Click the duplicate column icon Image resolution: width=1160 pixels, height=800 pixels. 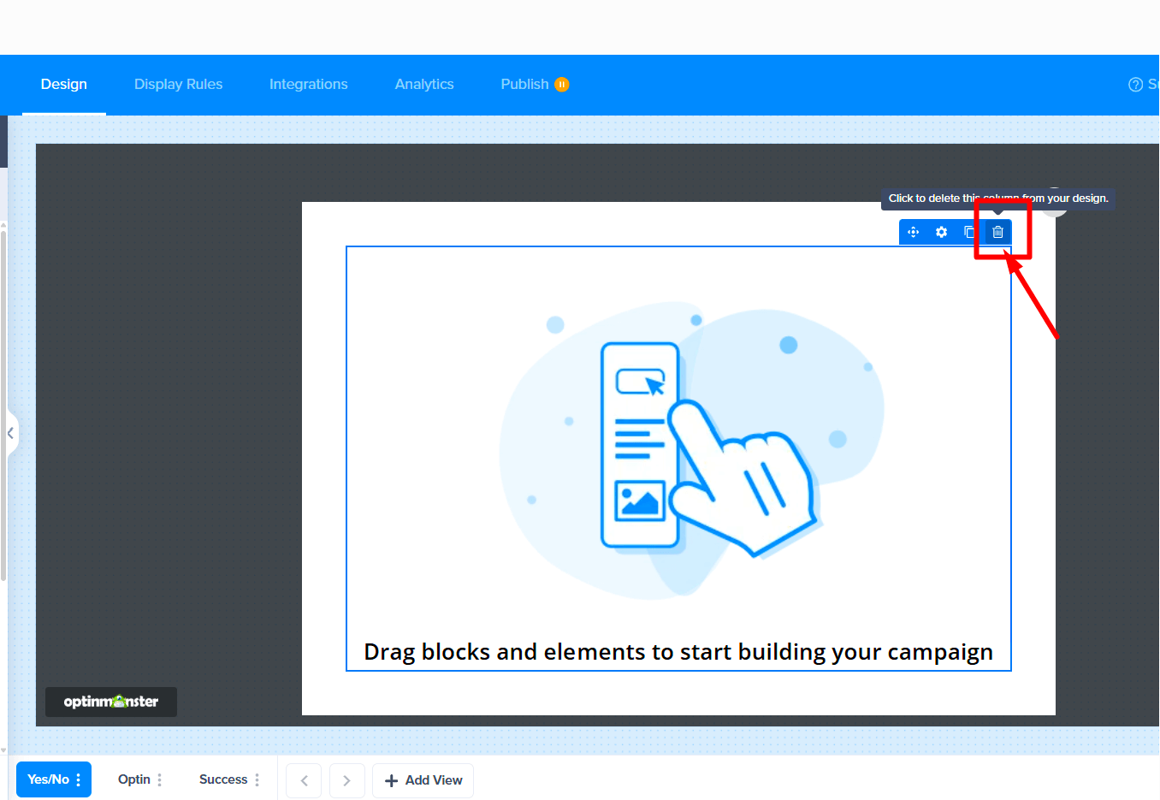[x=970, y=232]
